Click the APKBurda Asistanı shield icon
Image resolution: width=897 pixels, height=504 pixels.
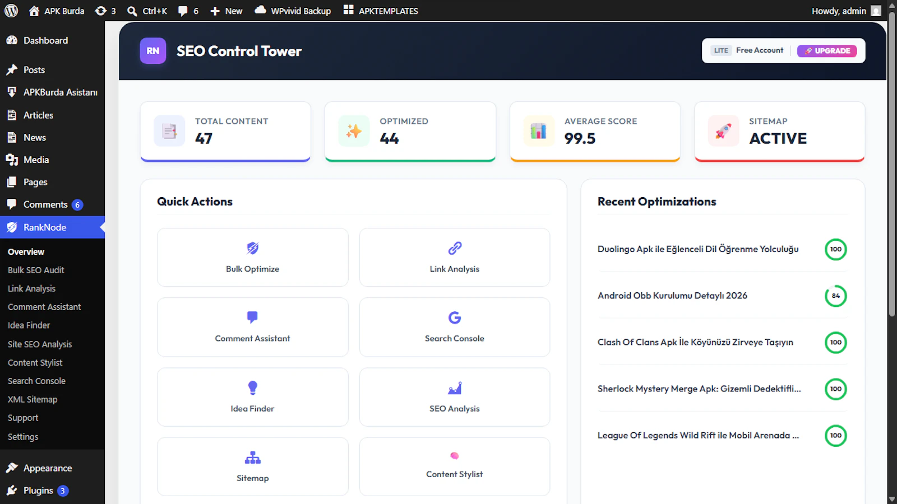(12, 92)
